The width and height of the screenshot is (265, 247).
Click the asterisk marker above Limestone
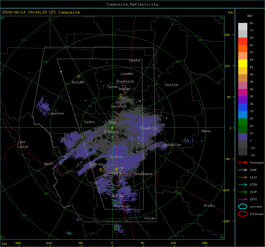[56, 111]
